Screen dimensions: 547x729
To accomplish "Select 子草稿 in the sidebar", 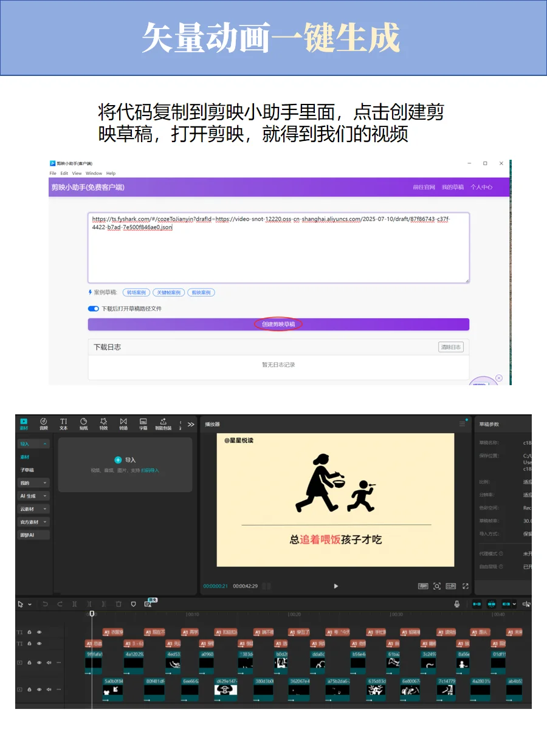I will click(x=27, y=470).
